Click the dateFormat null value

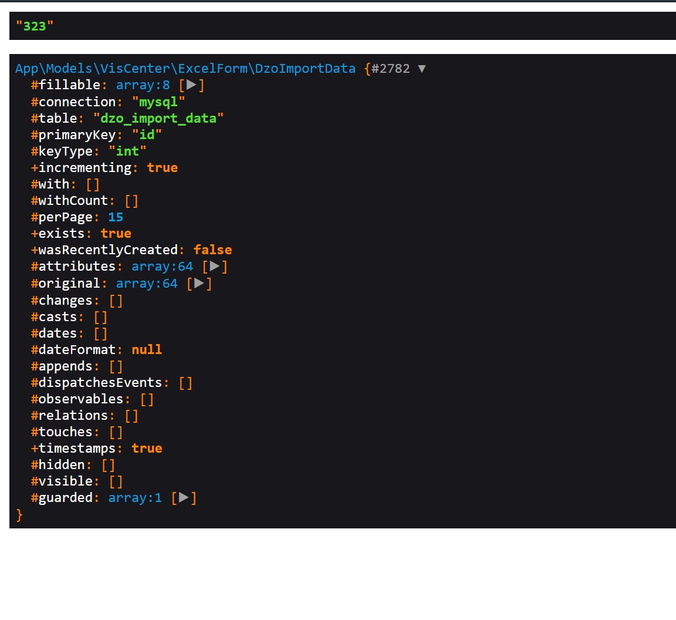[147, 349]
